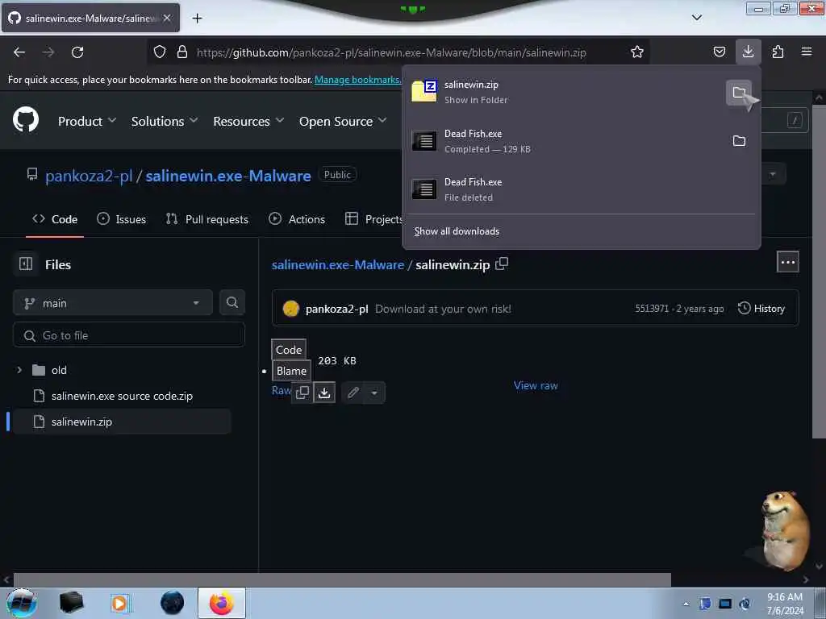Reload the page with refresh icon
Screen dimensions: 826x619
click(77, 52)
